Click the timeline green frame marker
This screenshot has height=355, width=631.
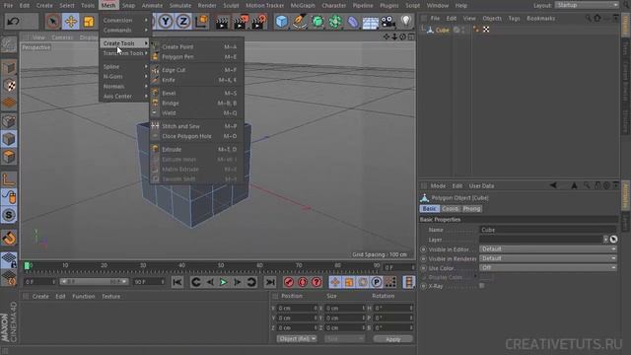click(27, 265)
